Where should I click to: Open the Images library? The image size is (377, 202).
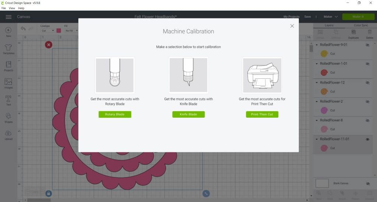[8, 82]
